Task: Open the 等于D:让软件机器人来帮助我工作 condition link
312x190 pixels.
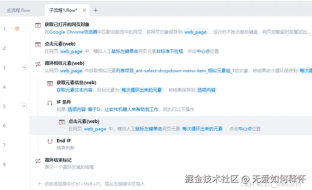Action: (x=123, y=110)
